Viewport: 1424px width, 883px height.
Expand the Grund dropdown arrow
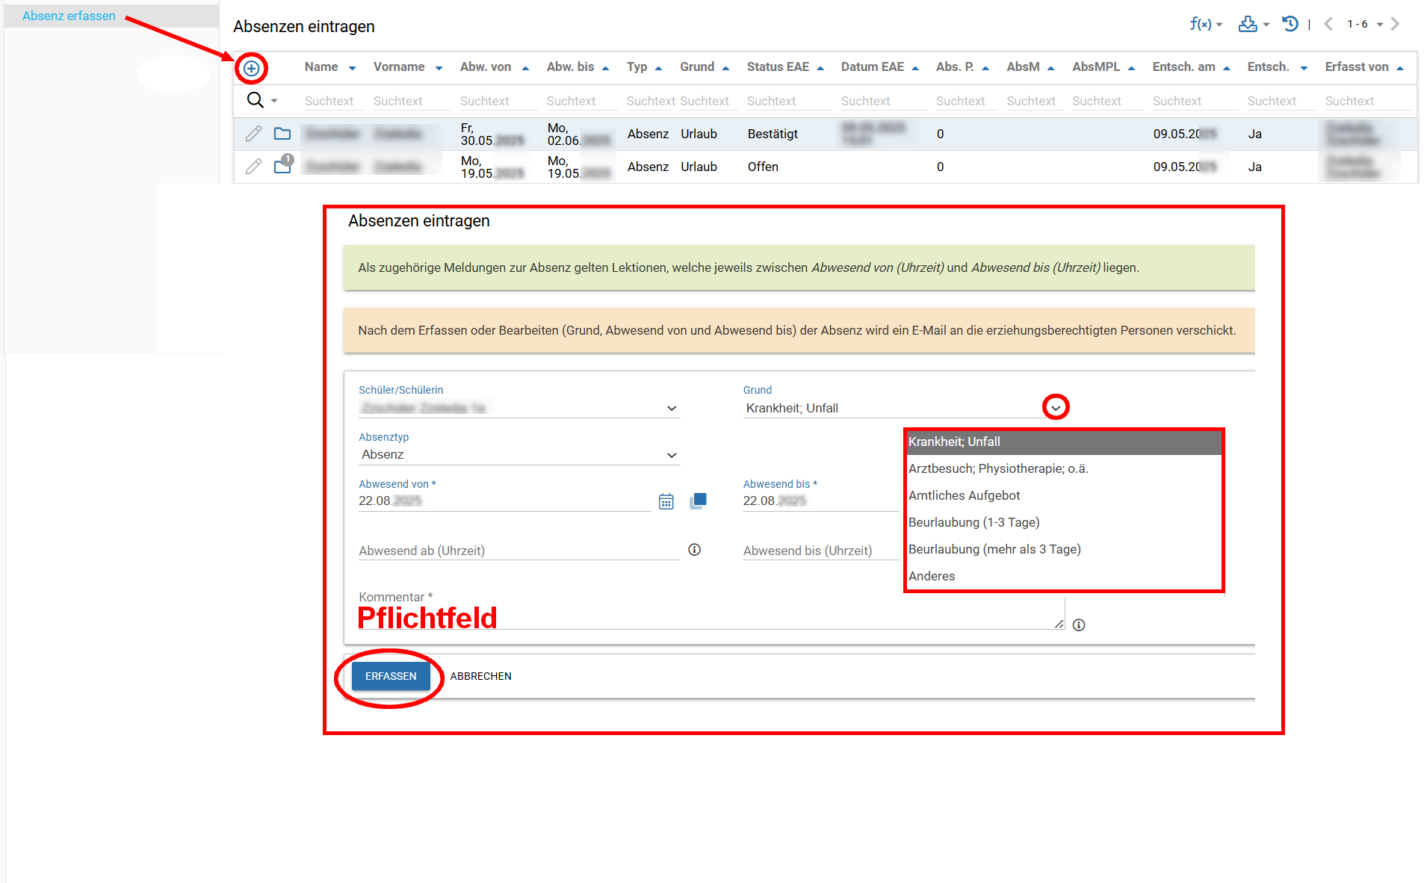pos(1056,407)
